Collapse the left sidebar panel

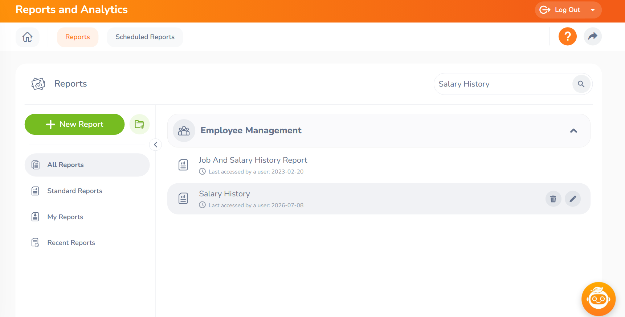pyautogui.click(x=155, y=145)
